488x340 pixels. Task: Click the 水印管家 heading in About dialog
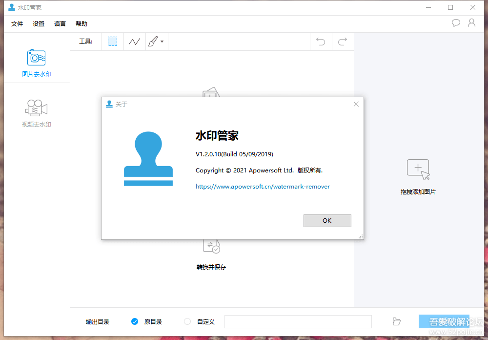[x=217, y=136]
